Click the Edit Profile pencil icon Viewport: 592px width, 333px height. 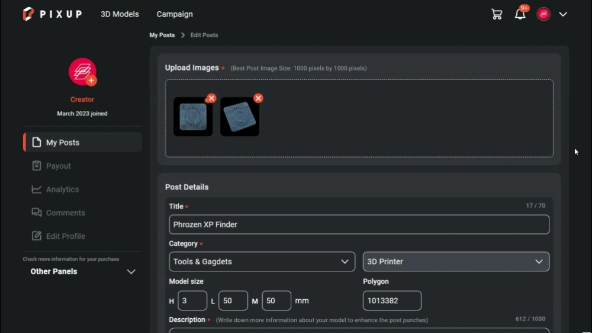[x=36, y=236]
